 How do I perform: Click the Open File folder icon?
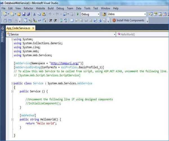19,14
